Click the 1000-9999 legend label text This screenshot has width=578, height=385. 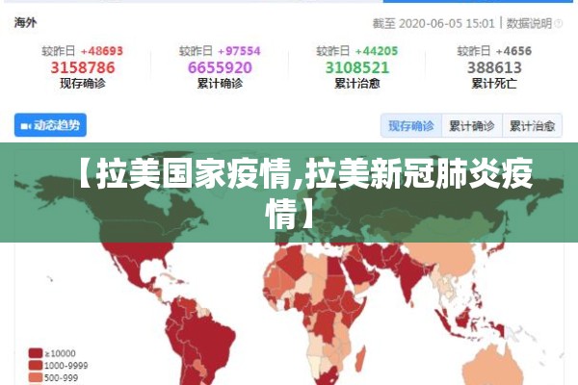coord(66,366)
